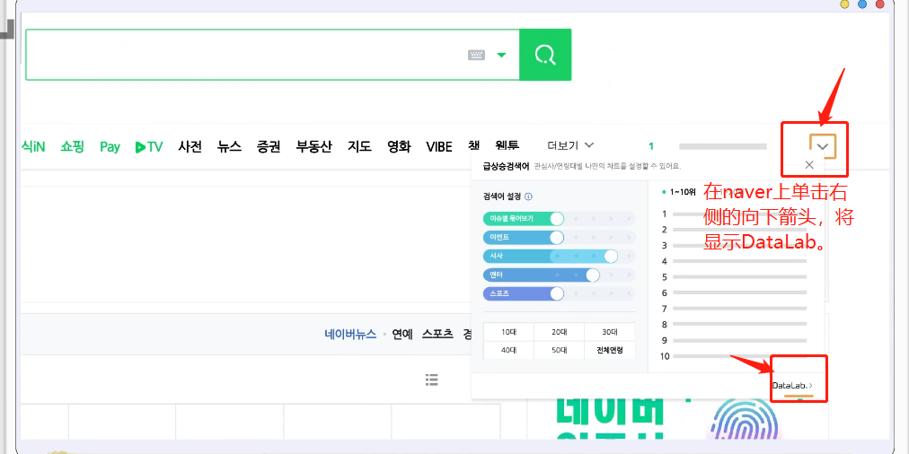Expand the 더보기 menu

pos(571,144)
